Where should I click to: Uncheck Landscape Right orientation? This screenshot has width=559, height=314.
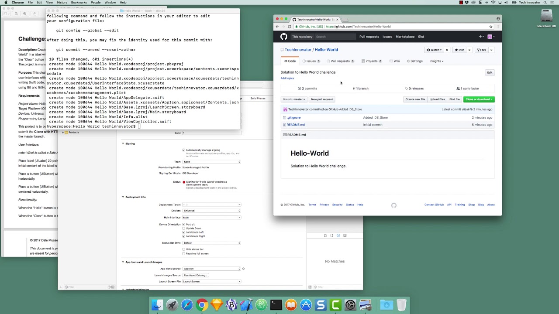[x=183, y=236]
